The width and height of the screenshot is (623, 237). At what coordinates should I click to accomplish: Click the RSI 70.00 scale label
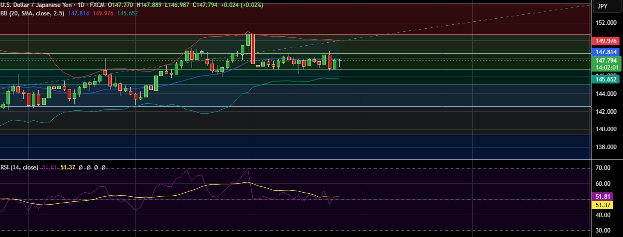tap(603, 168)
